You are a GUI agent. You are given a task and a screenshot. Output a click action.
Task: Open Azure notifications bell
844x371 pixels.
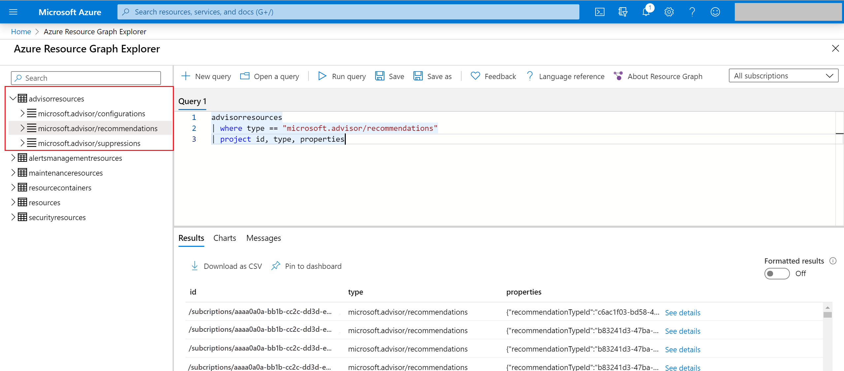pyautogui.click(x=646, y=12)
